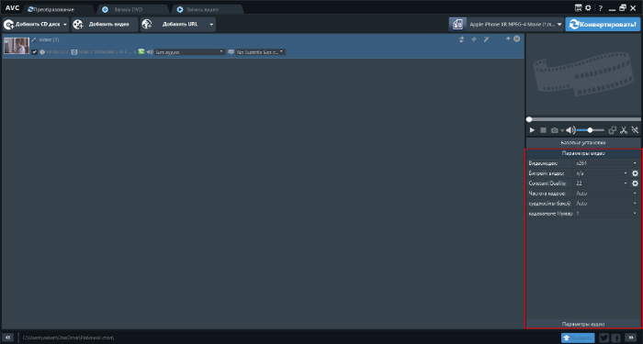Click the subtitle speech bubble icon
Viewport: 643px width, 344px height.
pyautogui.click(x=231, y=52)
